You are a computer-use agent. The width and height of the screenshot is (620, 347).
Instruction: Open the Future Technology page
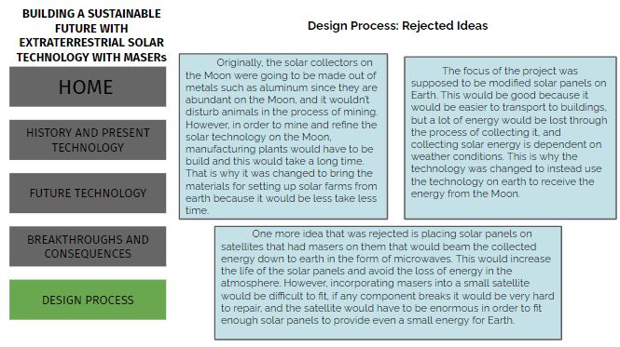tap(88, 194)
